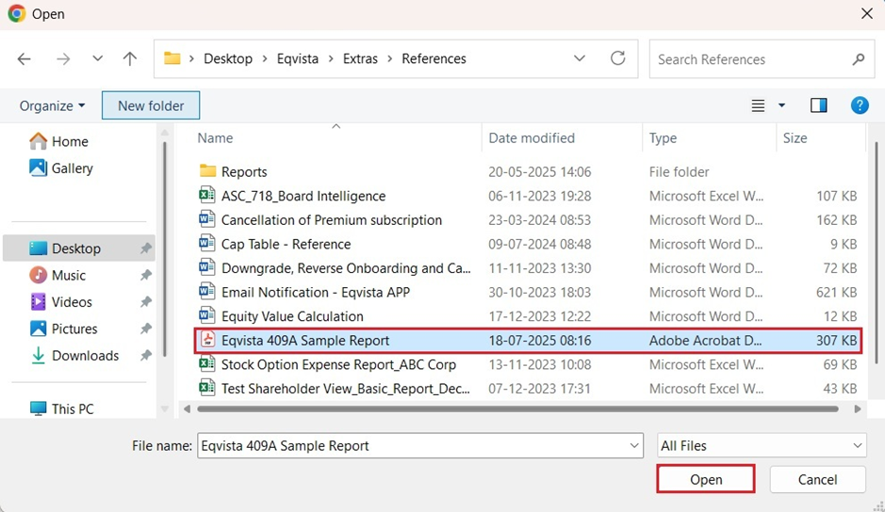Unpin Desktop using its pin icon
This screenshot has width=885, height=512.
click(x=146, y=248)
